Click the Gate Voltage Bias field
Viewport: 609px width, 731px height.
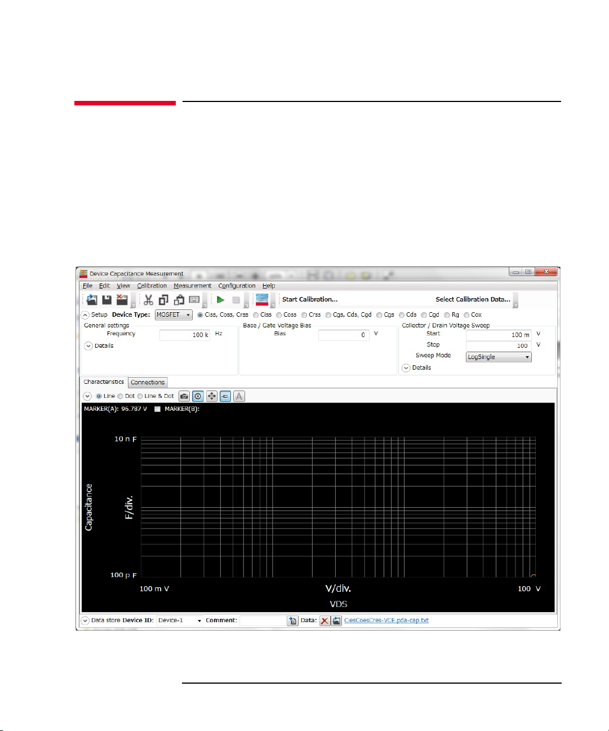point(343,335)
